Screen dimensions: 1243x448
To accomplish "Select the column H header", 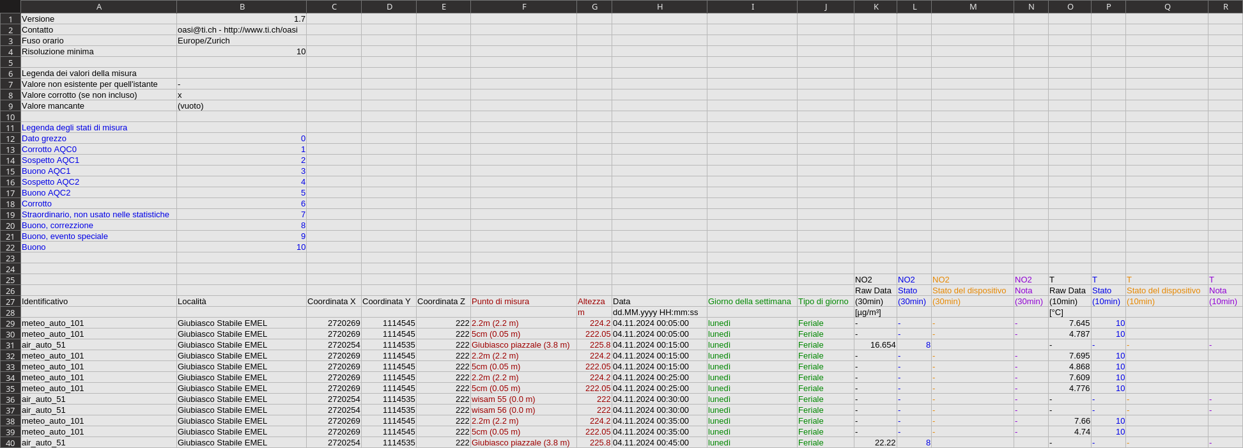I will coord(659,6).
